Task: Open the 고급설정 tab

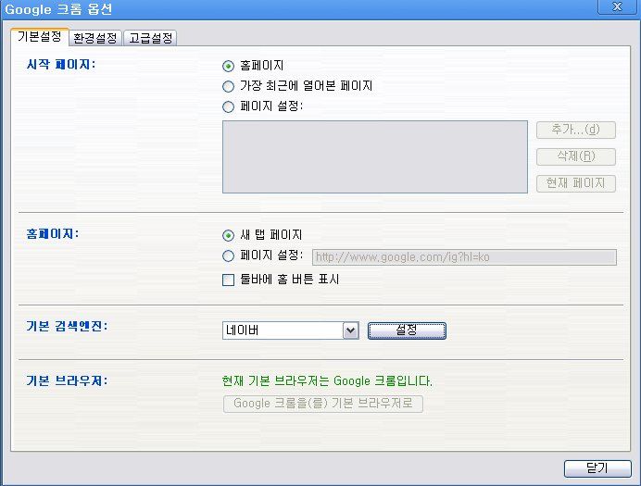Action: click(x=150, y=38)
